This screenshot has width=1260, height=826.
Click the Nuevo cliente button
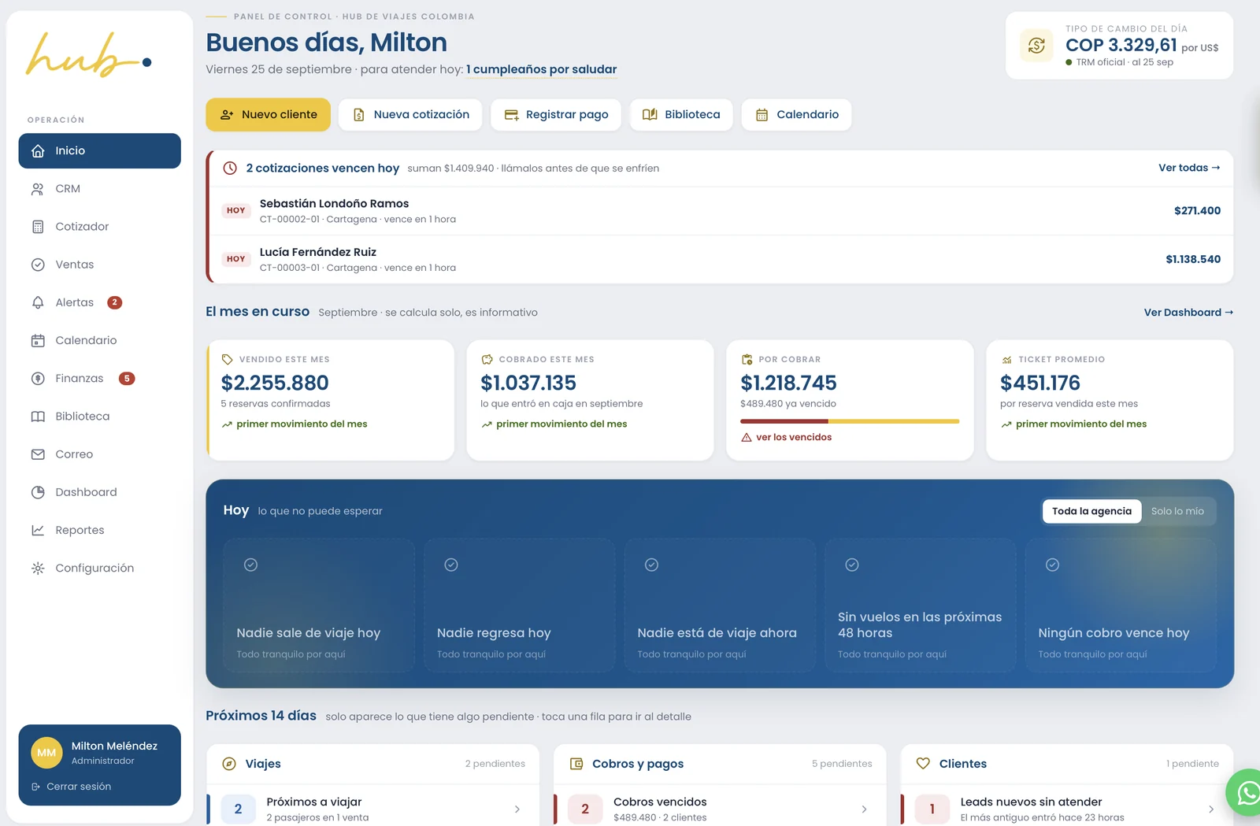[268, 115]
